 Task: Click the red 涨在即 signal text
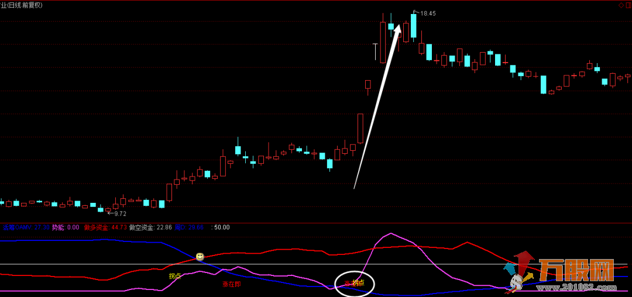[231, 284]
